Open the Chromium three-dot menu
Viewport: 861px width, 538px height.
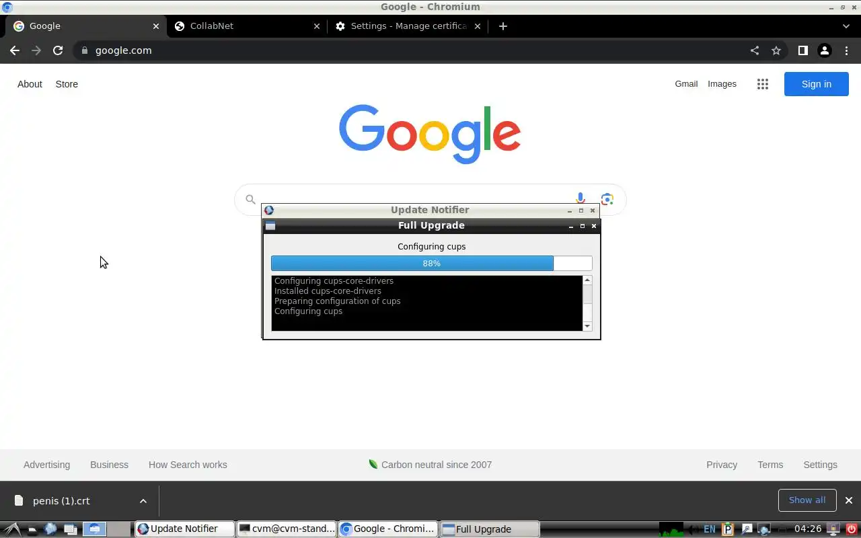[x=846, y=50]
